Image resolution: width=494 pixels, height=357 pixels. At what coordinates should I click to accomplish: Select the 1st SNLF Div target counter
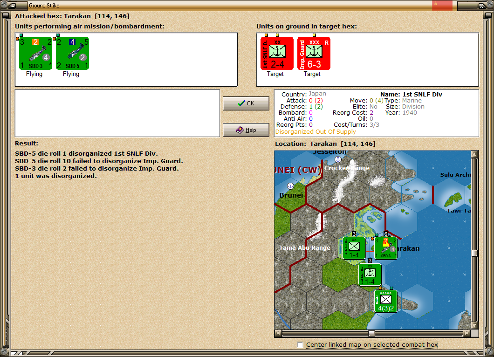pyautogui.click(x=277, y=53)
